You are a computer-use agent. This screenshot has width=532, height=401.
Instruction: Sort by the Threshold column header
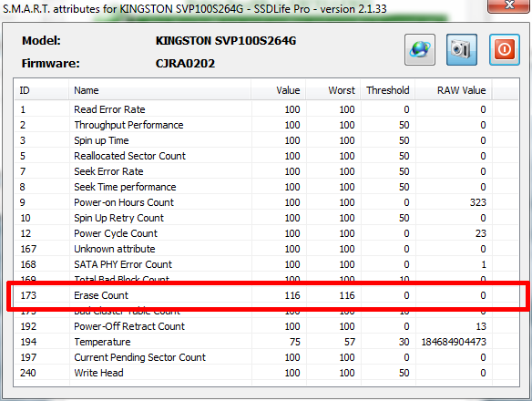[388, 90]
